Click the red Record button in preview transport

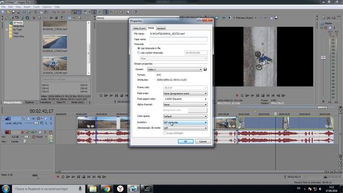tap(237, 95)
